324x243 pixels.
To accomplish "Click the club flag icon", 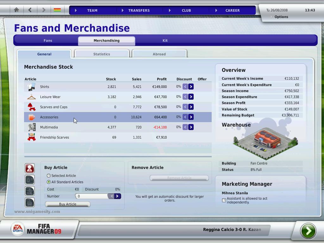I will 57,10.
